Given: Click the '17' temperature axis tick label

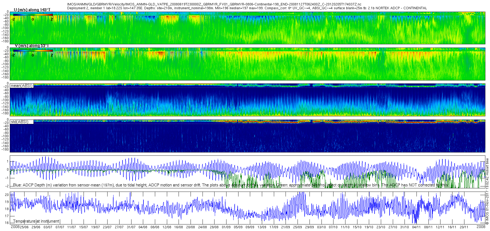Looking at the screenshot, I should 7,216.
